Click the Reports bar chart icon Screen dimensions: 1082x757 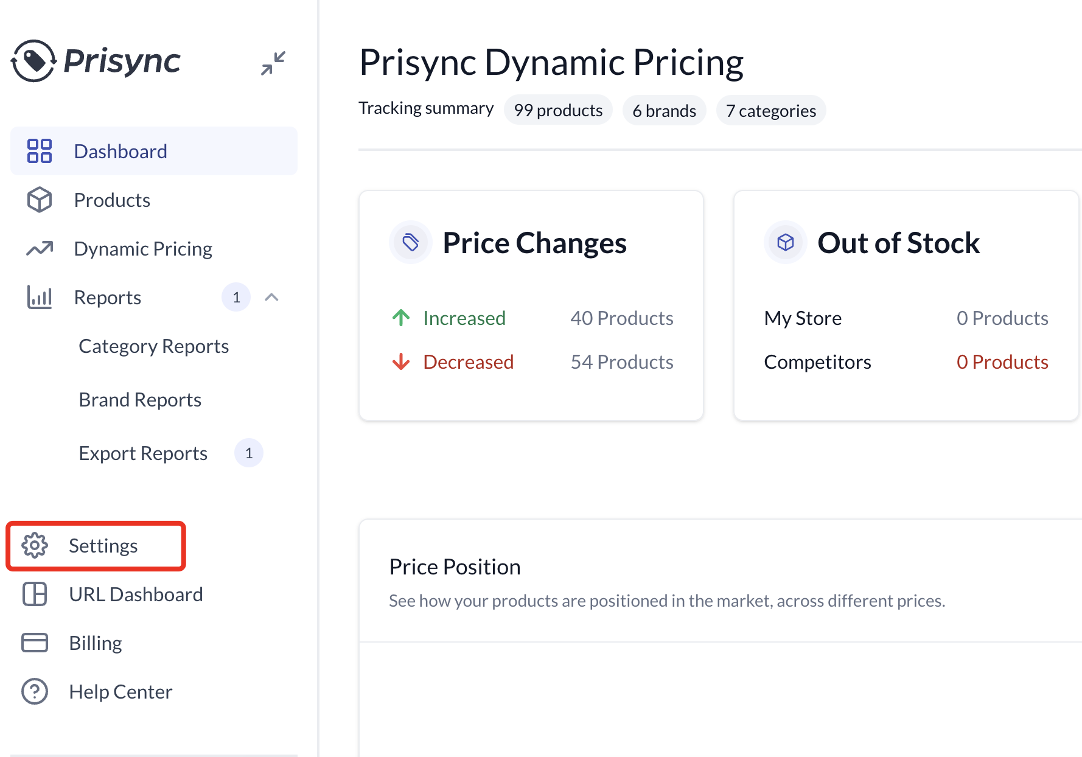click(40, 297)
